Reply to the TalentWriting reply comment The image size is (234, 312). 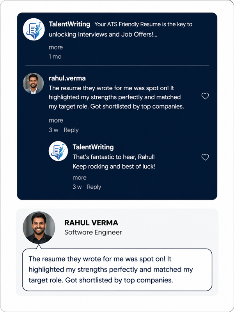click(x=94, y=187)
